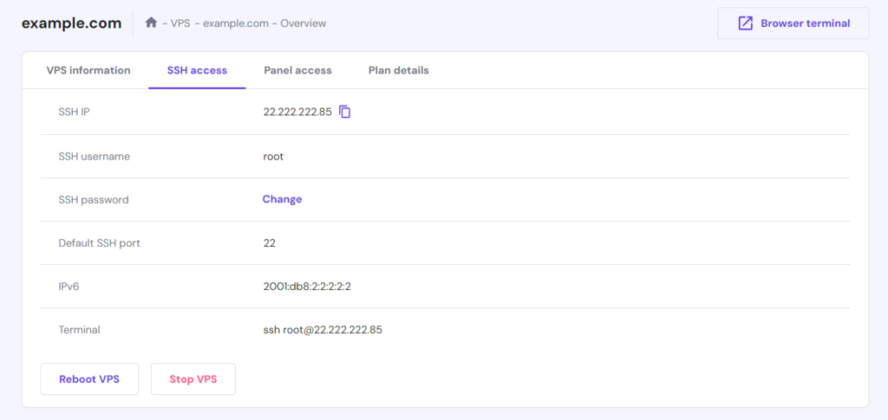Screen dimensions: 888x420
Task: Stop the VPS
Action: [193, 378]
